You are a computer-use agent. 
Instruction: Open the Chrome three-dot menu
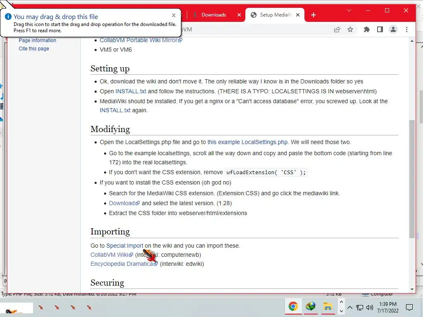406,29
